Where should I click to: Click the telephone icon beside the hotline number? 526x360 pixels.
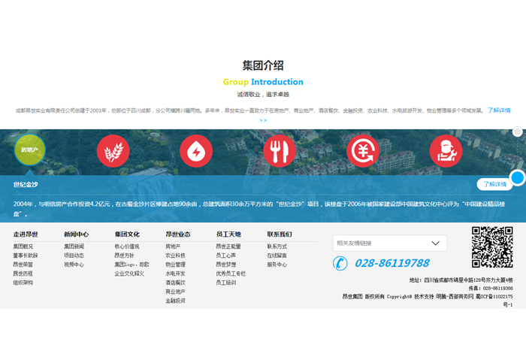click(340, 263)
